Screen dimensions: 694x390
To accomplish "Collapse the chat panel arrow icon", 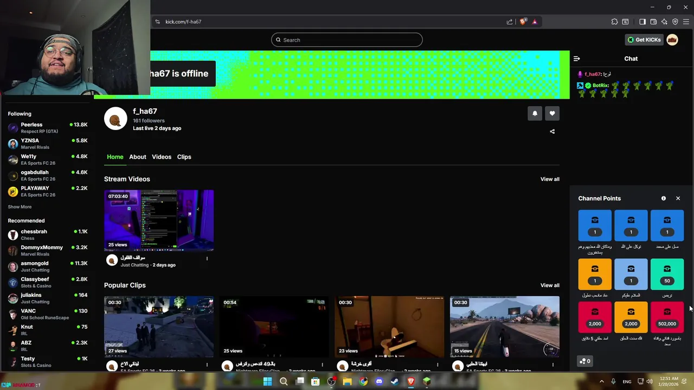I will (577, 58).
